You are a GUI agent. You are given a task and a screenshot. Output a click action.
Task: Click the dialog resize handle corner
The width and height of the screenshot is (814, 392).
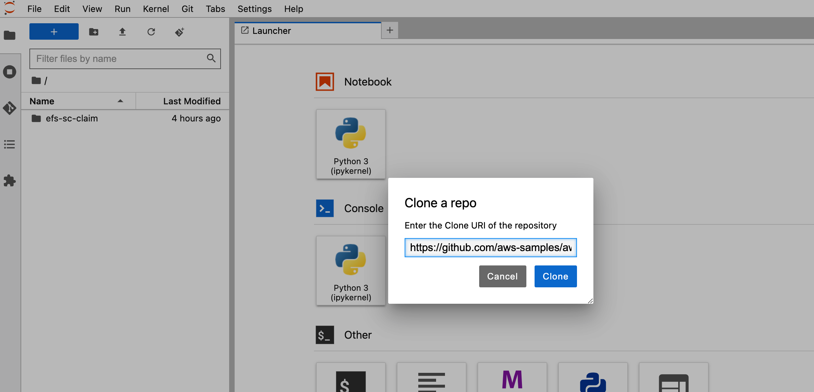click(x=590, y=301)
